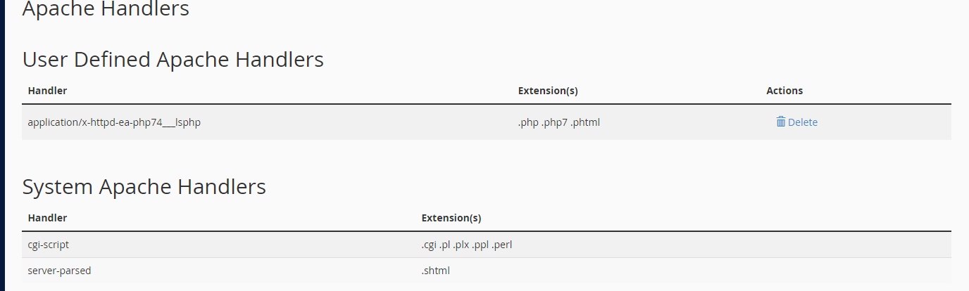Select the application/x-httpd-ea-php74___lsphp handler text
969x291 pixels.
point(114,122)
